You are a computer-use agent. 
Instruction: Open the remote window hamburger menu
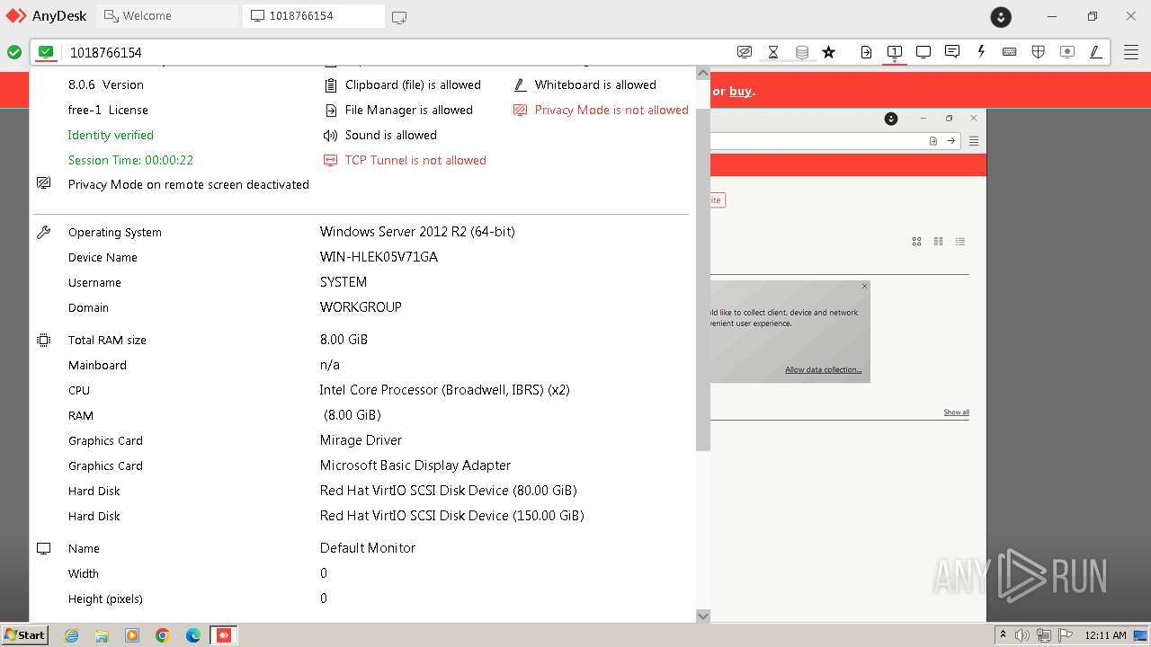(x=974, y=141)
